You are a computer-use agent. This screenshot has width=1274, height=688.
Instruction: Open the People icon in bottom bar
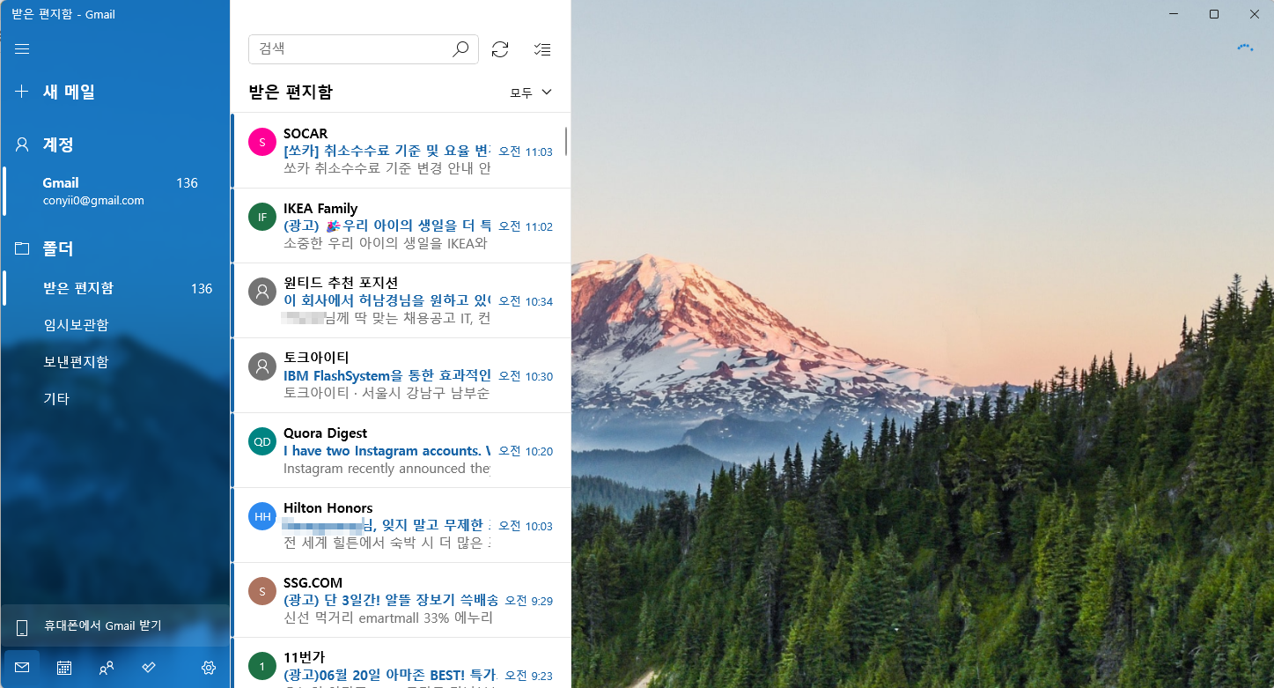tap(106, 667)
